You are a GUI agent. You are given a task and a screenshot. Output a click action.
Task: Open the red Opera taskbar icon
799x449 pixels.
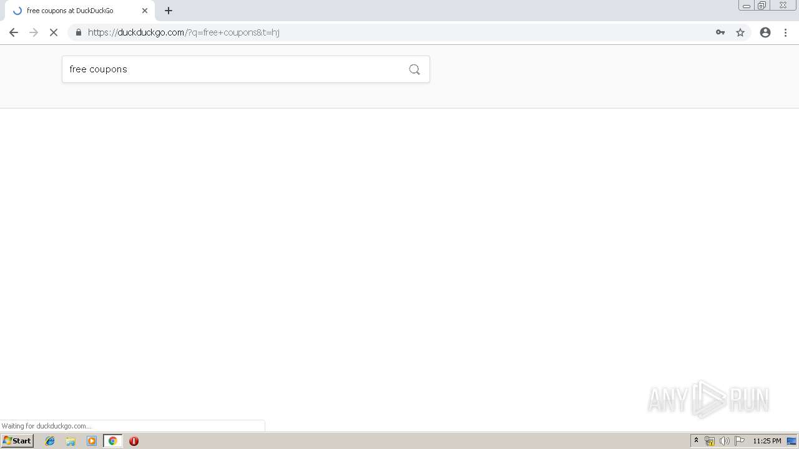point(134,441)
